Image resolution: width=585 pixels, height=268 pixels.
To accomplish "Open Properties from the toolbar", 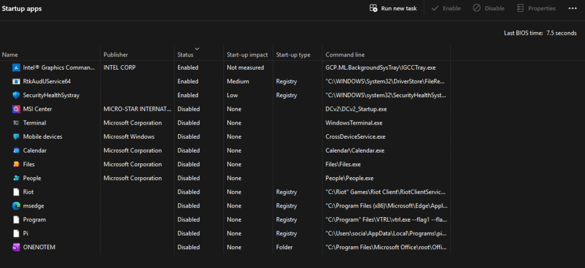I will [x=536, y=9].
